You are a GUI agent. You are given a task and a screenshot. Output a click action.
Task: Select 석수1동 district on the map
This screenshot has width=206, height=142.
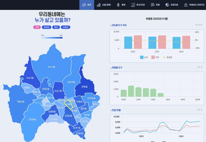point(51,67)
